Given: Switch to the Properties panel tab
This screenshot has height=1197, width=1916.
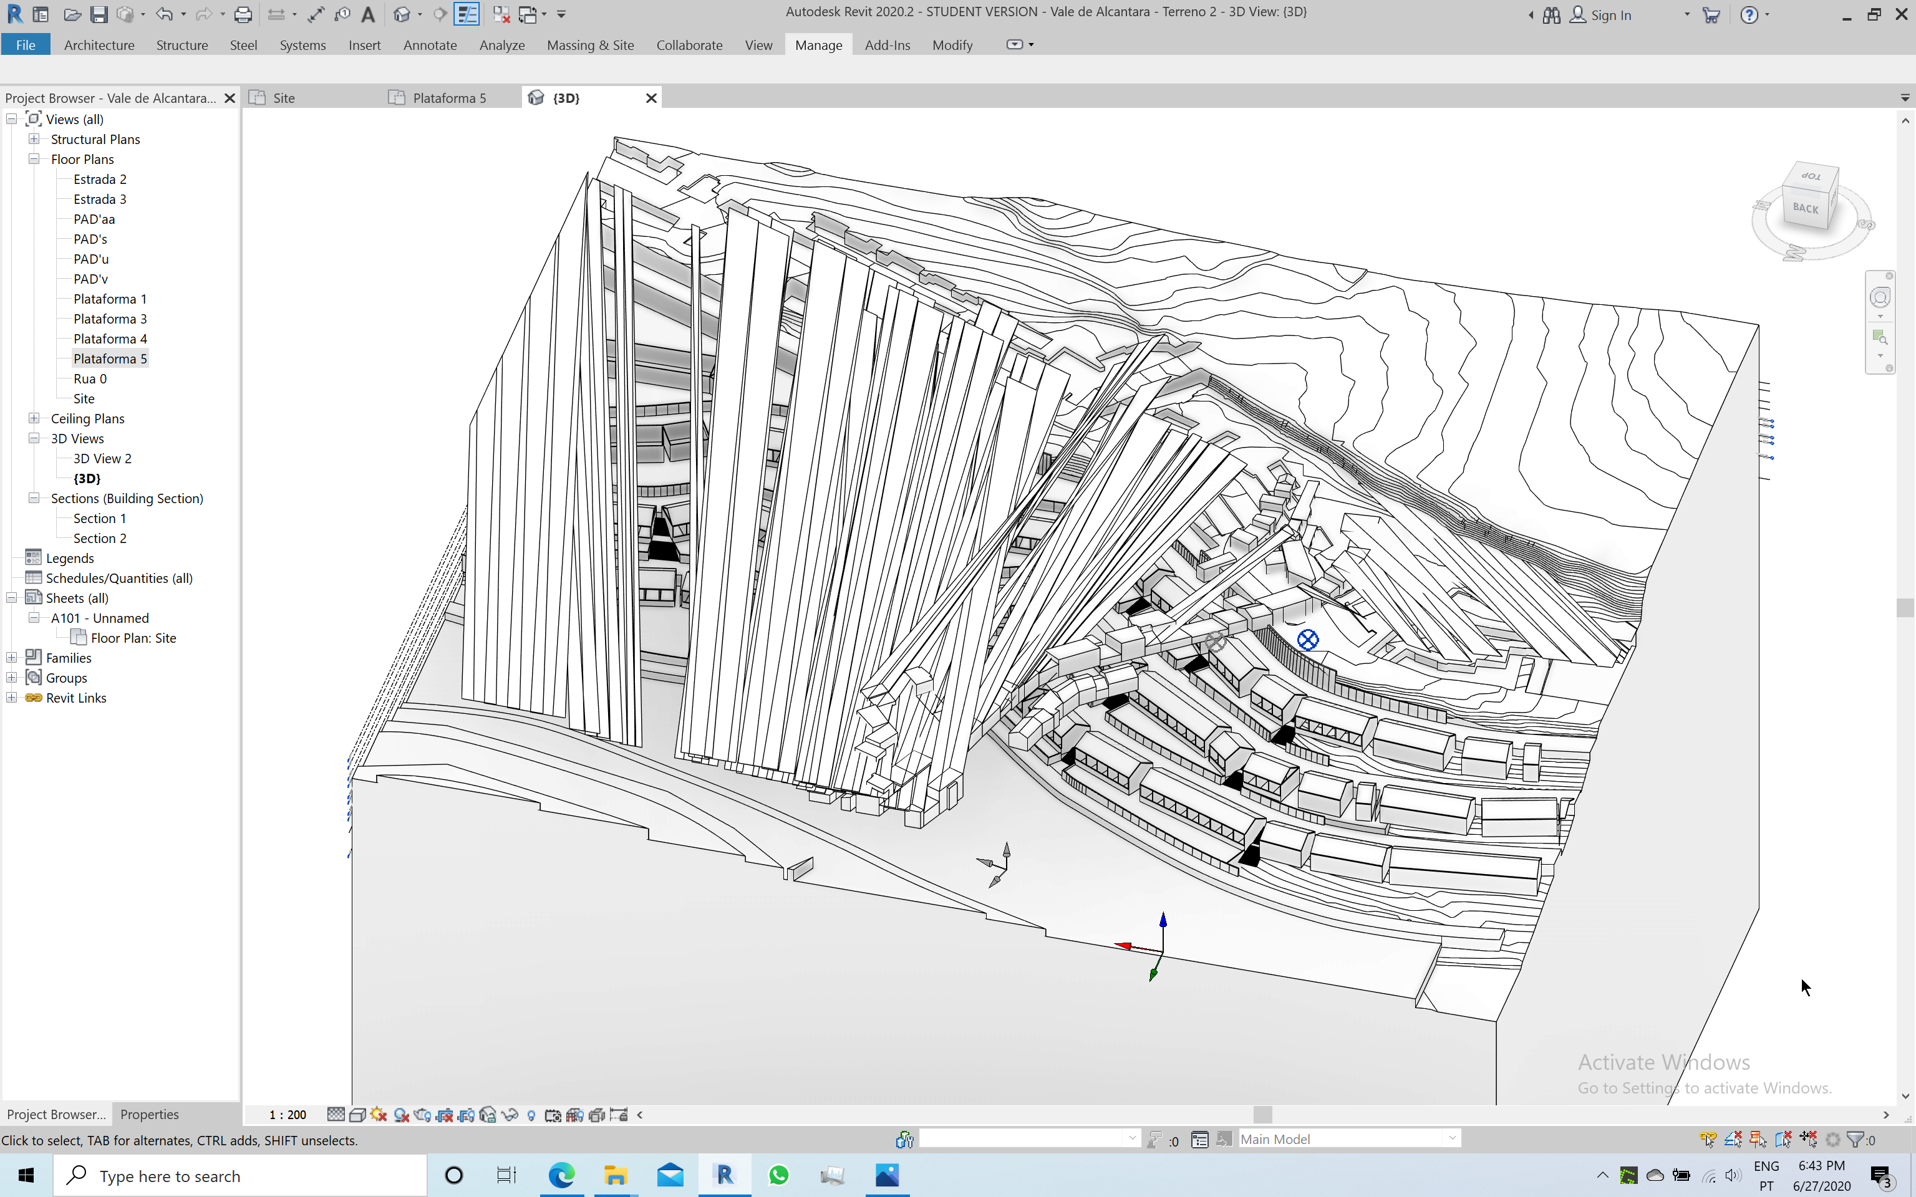Looking at the screenshot, I should pos(150,1114).
